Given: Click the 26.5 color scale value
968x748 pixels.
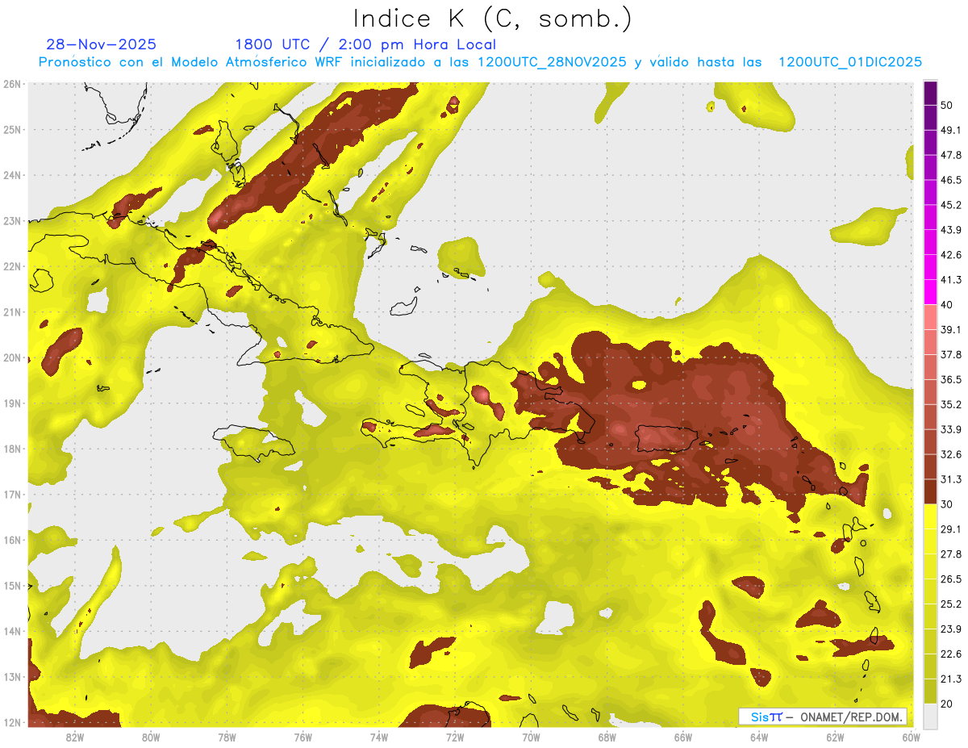Looking at the screenshot, I should 951,579.
